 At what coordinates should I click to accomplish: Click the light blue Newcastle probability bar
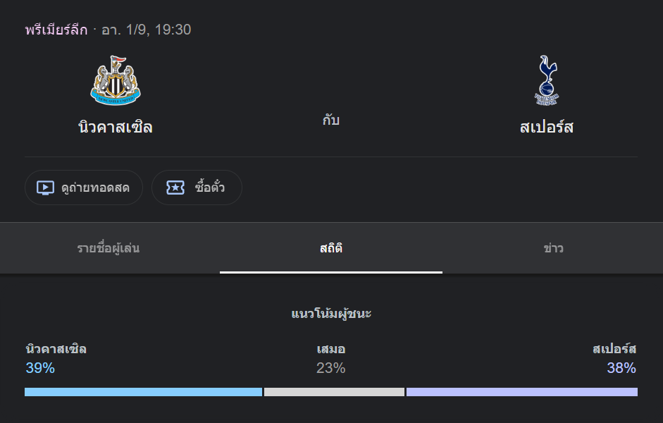coord(143,392)
